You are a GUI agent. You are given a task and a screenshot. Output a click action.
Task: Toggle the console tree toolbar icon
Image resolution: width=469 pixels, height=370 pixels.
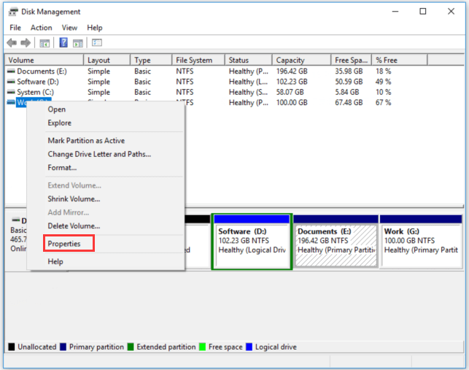(44, 43)
